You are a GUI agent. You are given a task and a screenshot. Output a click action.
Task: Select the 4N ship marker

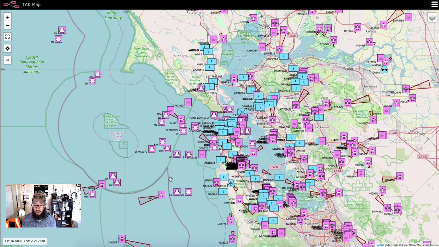(x=62, y=30)
